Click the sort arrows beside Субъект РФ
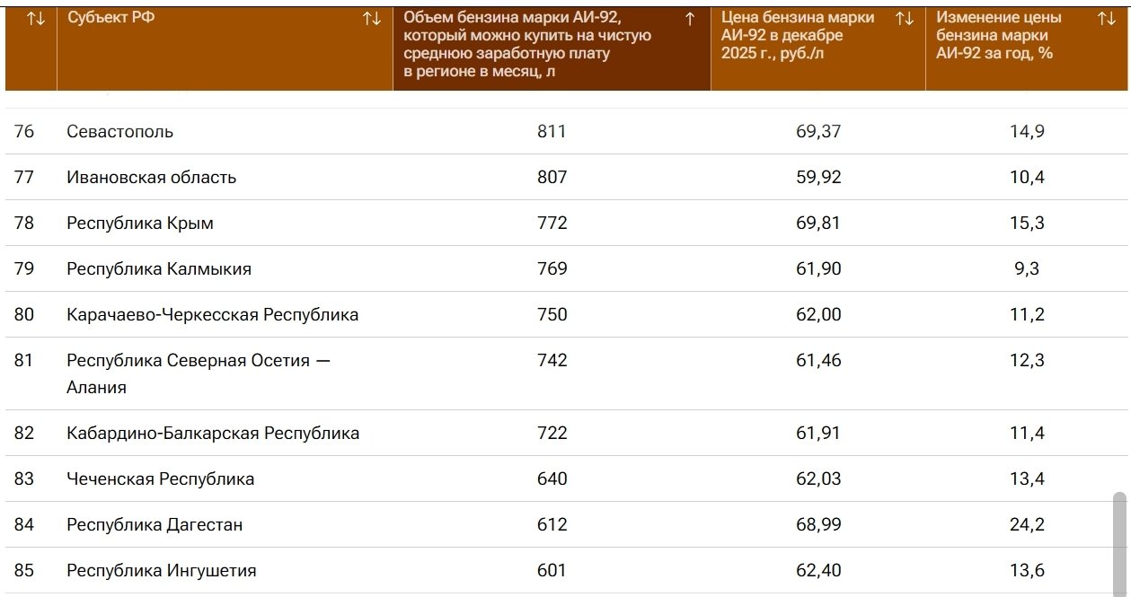Viewport: 1131px width, 597px height. (372, 19)
